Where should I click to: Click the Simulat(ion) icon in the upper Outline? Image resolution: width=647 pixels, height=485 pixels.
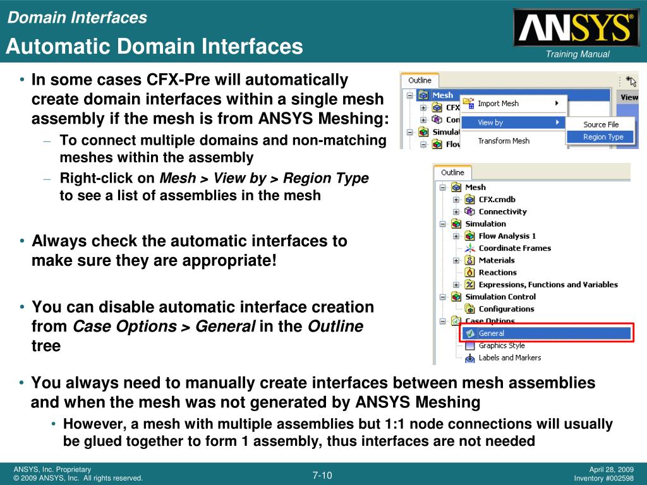click(423, 132)
